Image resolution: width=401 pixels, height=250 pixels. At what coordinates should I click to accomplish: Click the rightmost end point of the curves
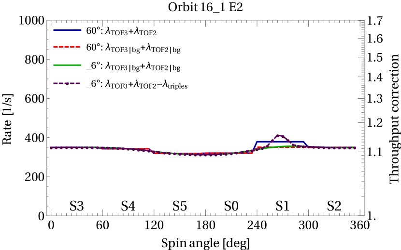tap(355, 148)
